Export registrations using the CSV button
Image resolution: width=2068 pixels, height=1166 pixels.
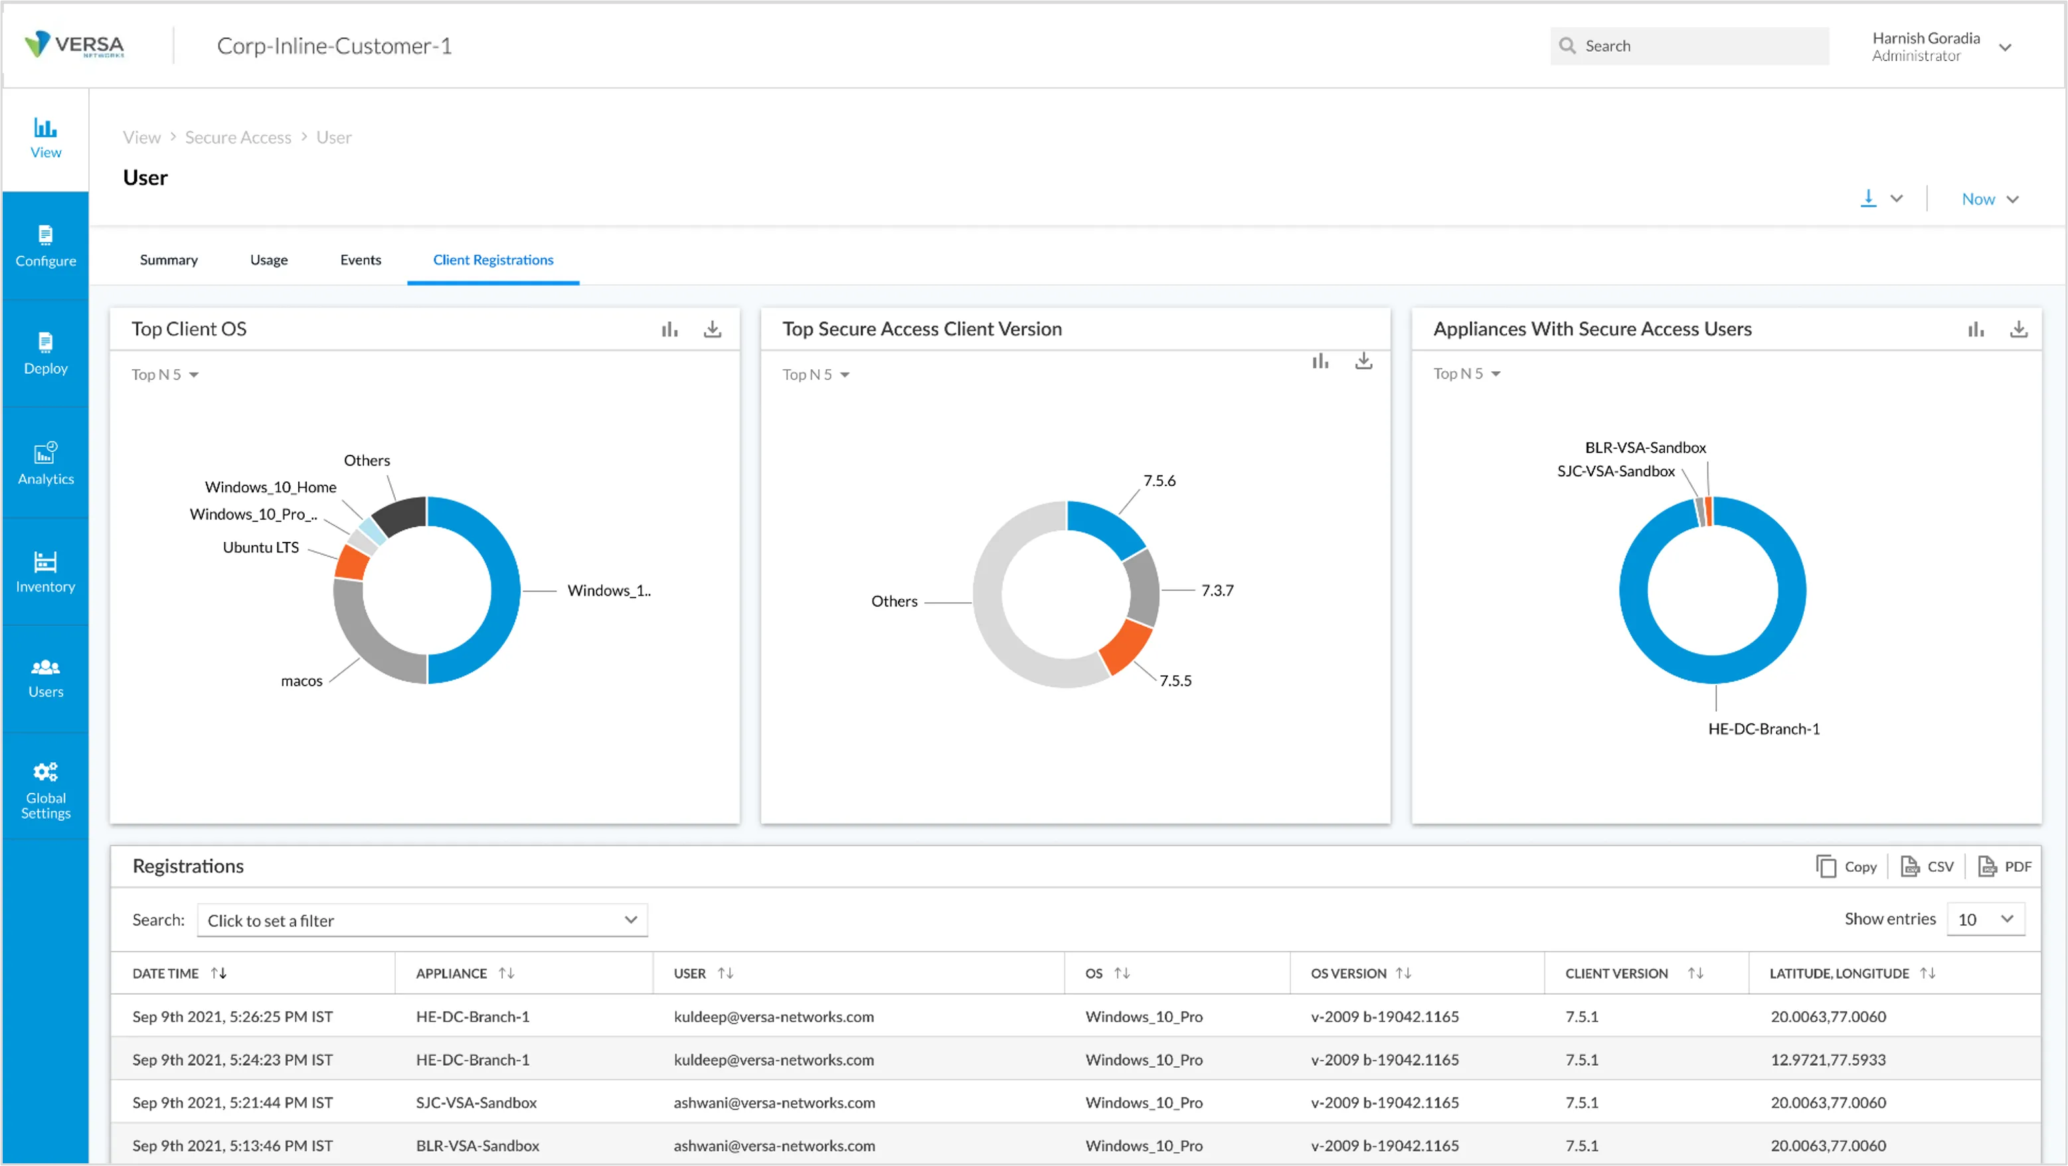point(1927,866)
